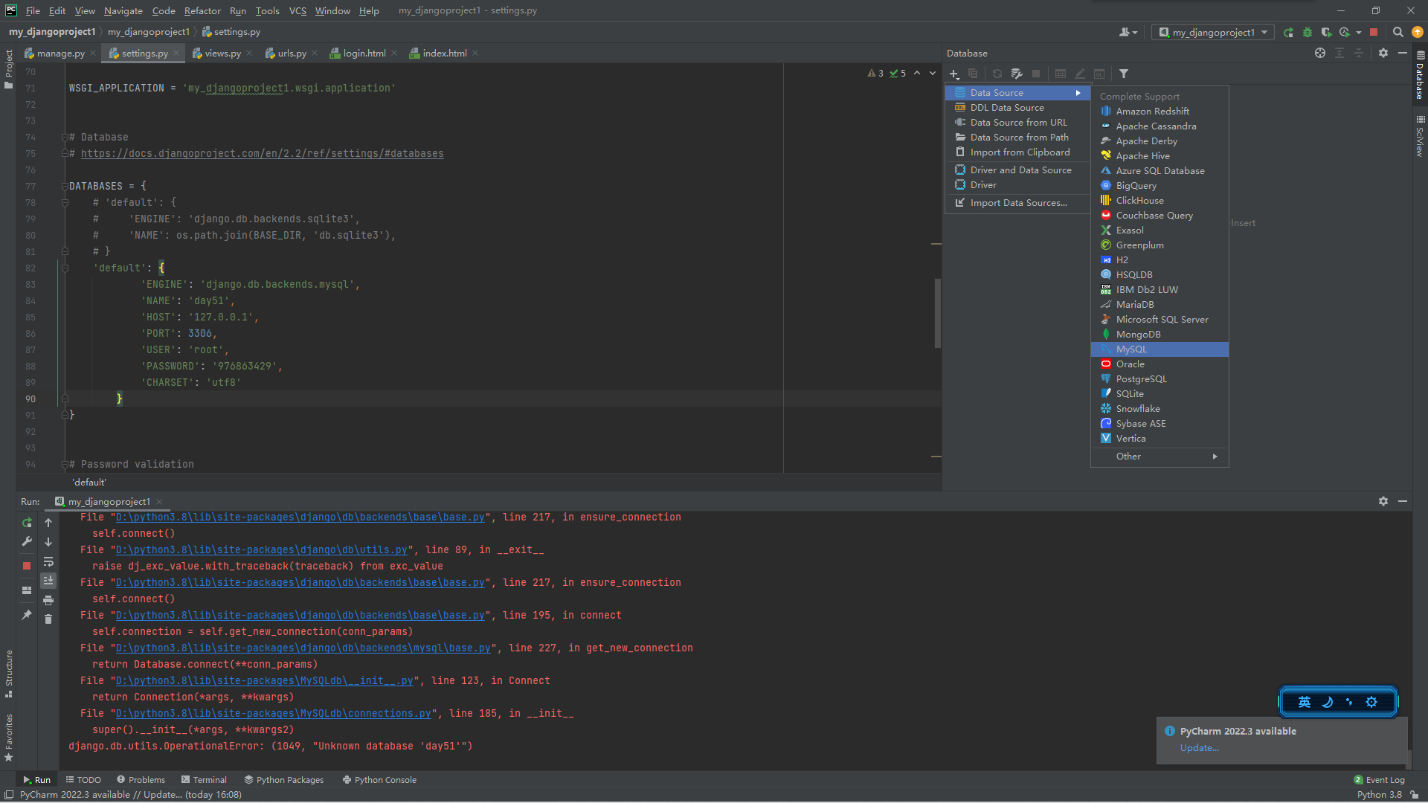Image resolution: width=1428 pixels, height=803 pixels.
Task: Rerun in the Run panel sidebar
Action: (27, 523)
